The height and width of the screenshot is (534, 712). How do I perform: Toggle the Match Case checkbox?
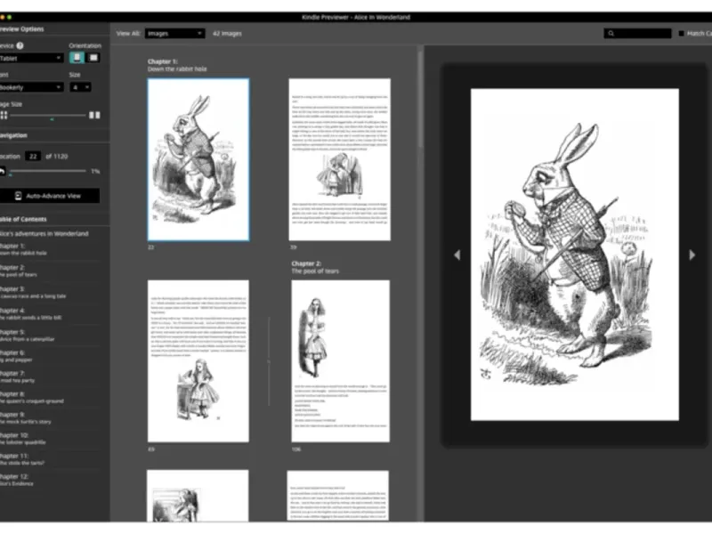tap(681, 33)
